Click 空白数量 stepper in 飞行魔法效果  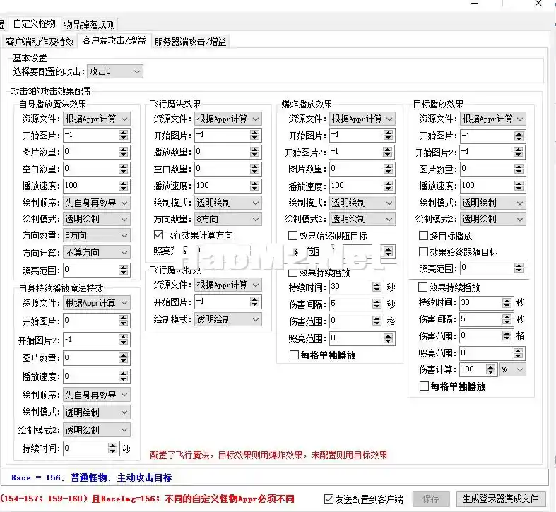pyautogui.click(x=254, y=169)
